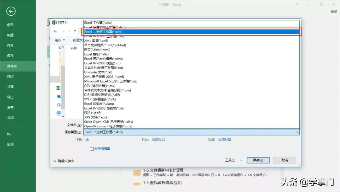Choose PDF (*.pdf) format option
Screen dimensions: 340x192
[x=191, y=113]
